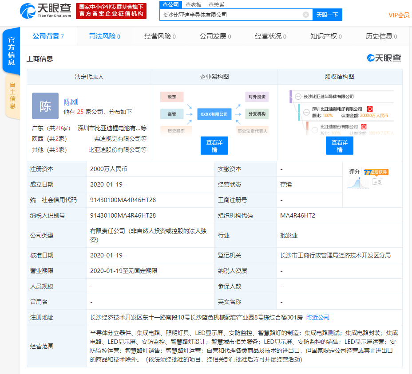Click the 陈 avatar of the legal representative
This screenshot has height=374, width=412.
45,106
